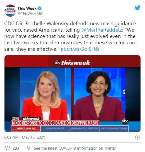Click the 6:09 AM May 16, 2021 timestamp
Image resolution: width=145 pixels, height=152 pixels.
point(25,137)
